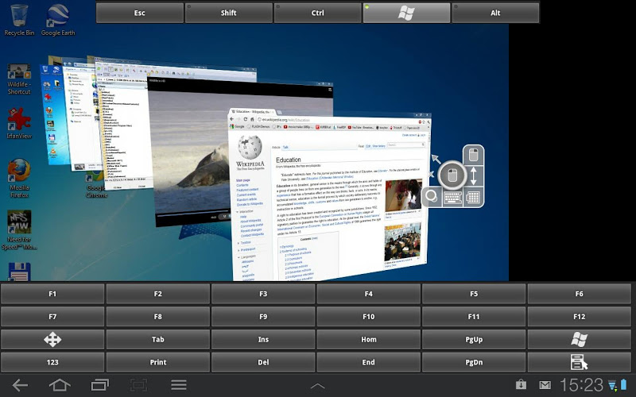Screen dimensions: 636x397
Task: Toggle the Alt modifier key
Action: pyautogui.click(x=495, y=13)
